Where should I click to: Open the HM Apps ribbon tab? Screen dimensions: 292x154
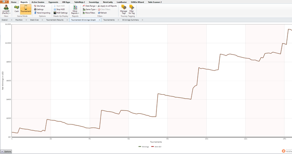click(66, 2)
